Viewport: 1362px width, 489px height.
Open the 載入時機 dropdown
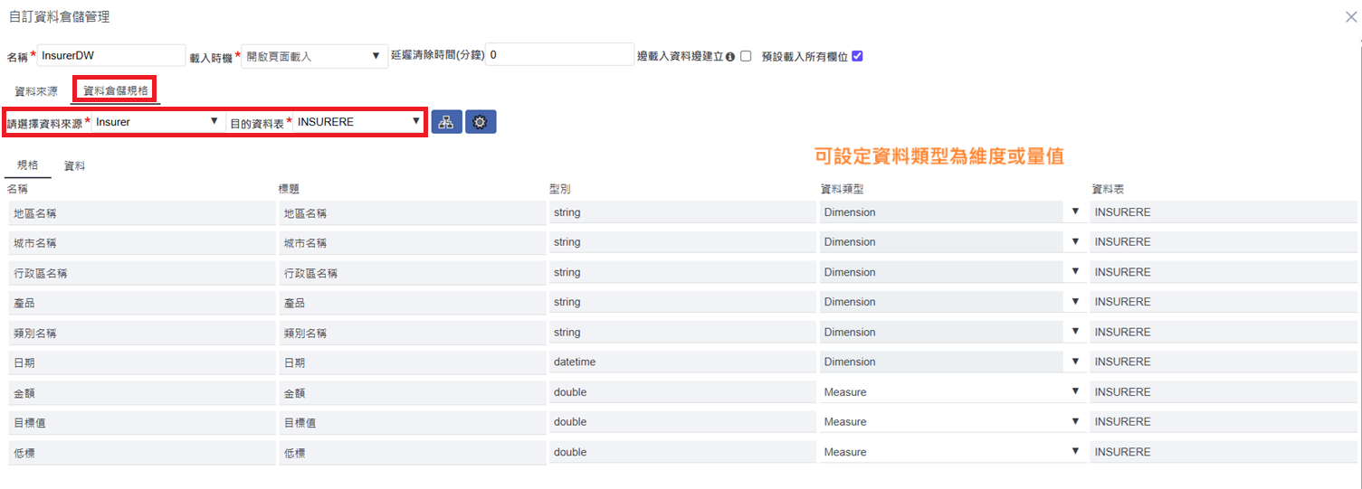click(314, 56)
